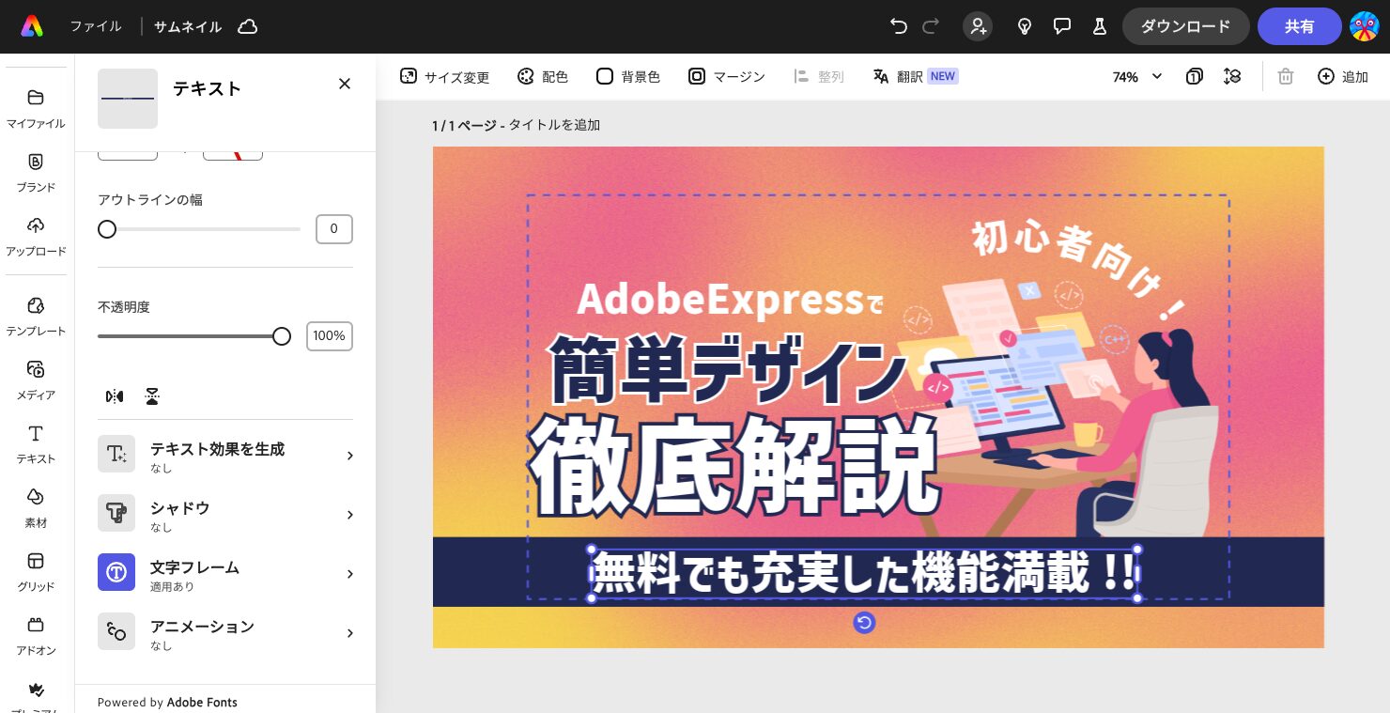Open the layer order control in the toolbar
Viewport: 1390px width, 713px height.
pyautogui.click(x=1232, y=76)
